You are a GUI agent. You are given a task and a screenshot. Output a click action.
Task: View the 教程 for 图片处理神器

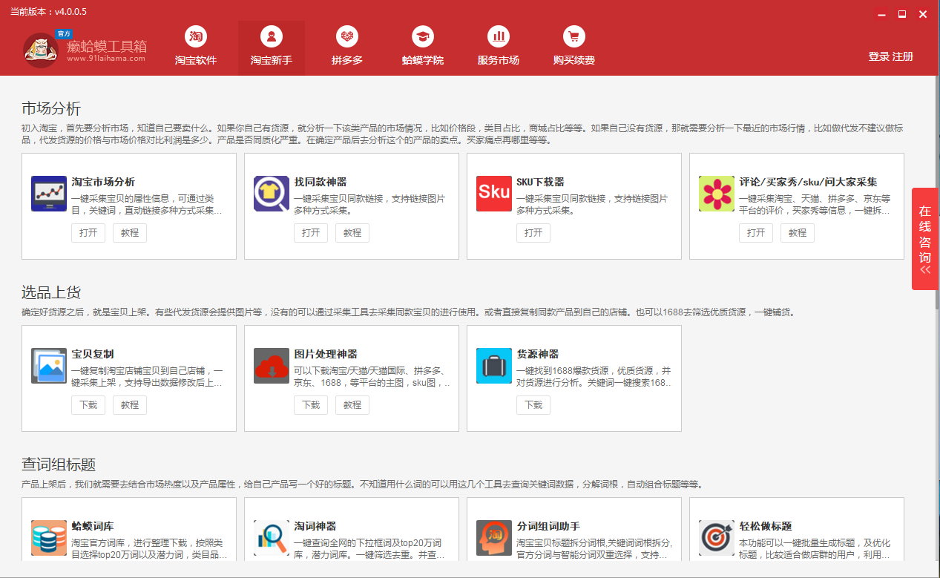click(352, 405)
